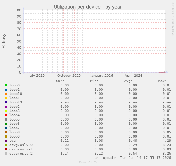Click the loop5 gray color swatch

6,119
